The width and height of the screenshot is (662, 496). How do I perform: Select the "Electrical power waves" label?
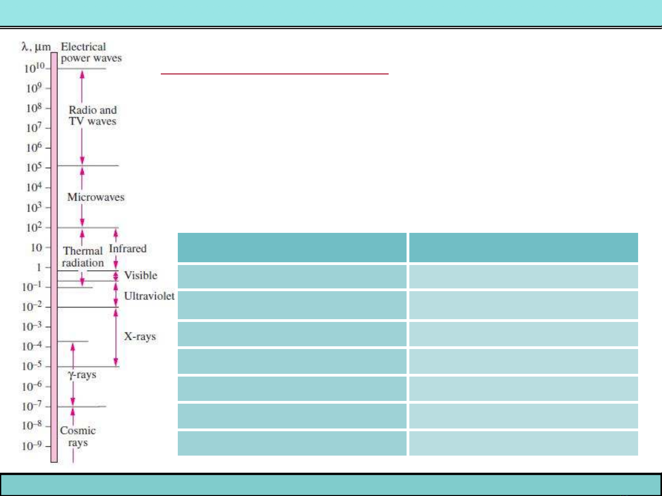click(91, 52)
